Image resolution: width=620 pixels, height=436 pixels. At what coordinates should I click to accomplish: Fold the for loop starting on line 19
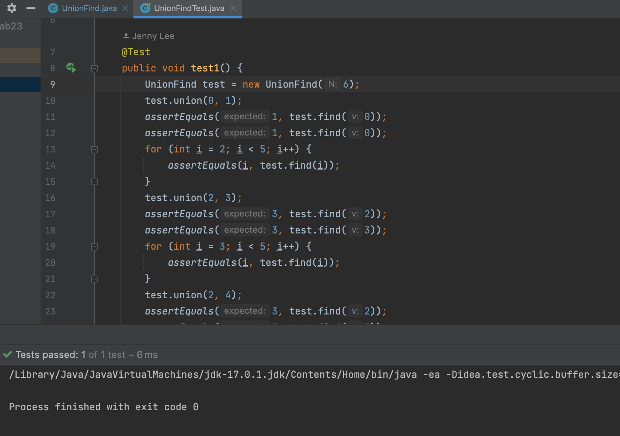pyautogui.click(x=94, y=247)
